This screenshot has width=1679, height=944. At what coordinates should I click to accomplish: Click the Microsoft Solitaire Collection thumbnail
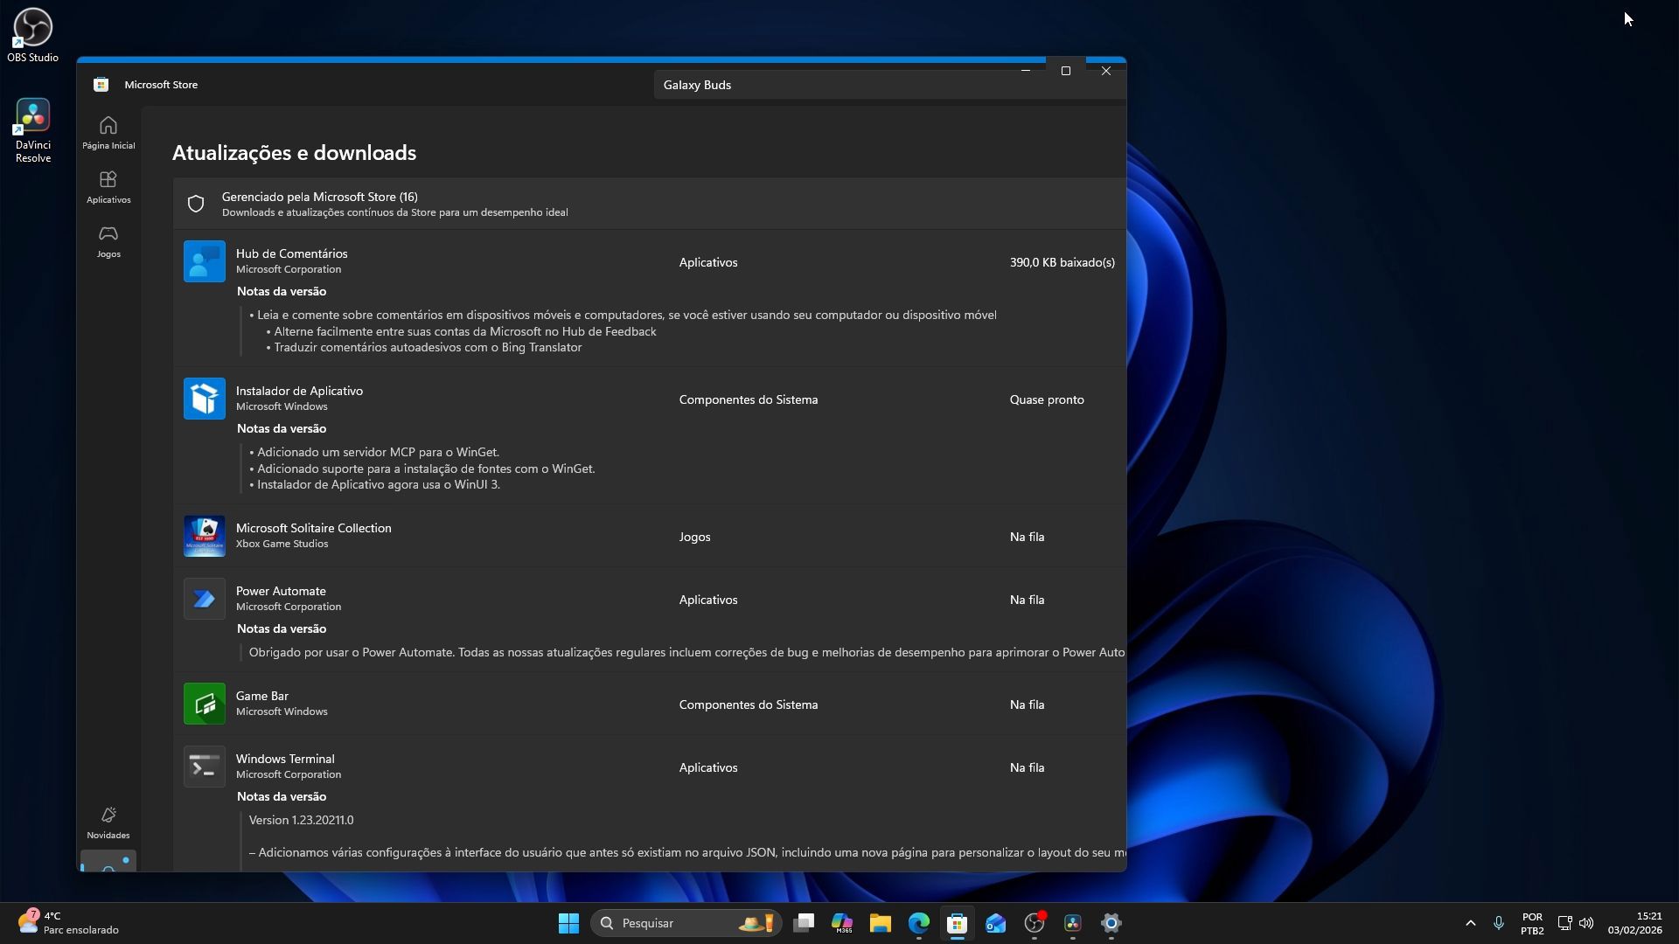point(204,536)
